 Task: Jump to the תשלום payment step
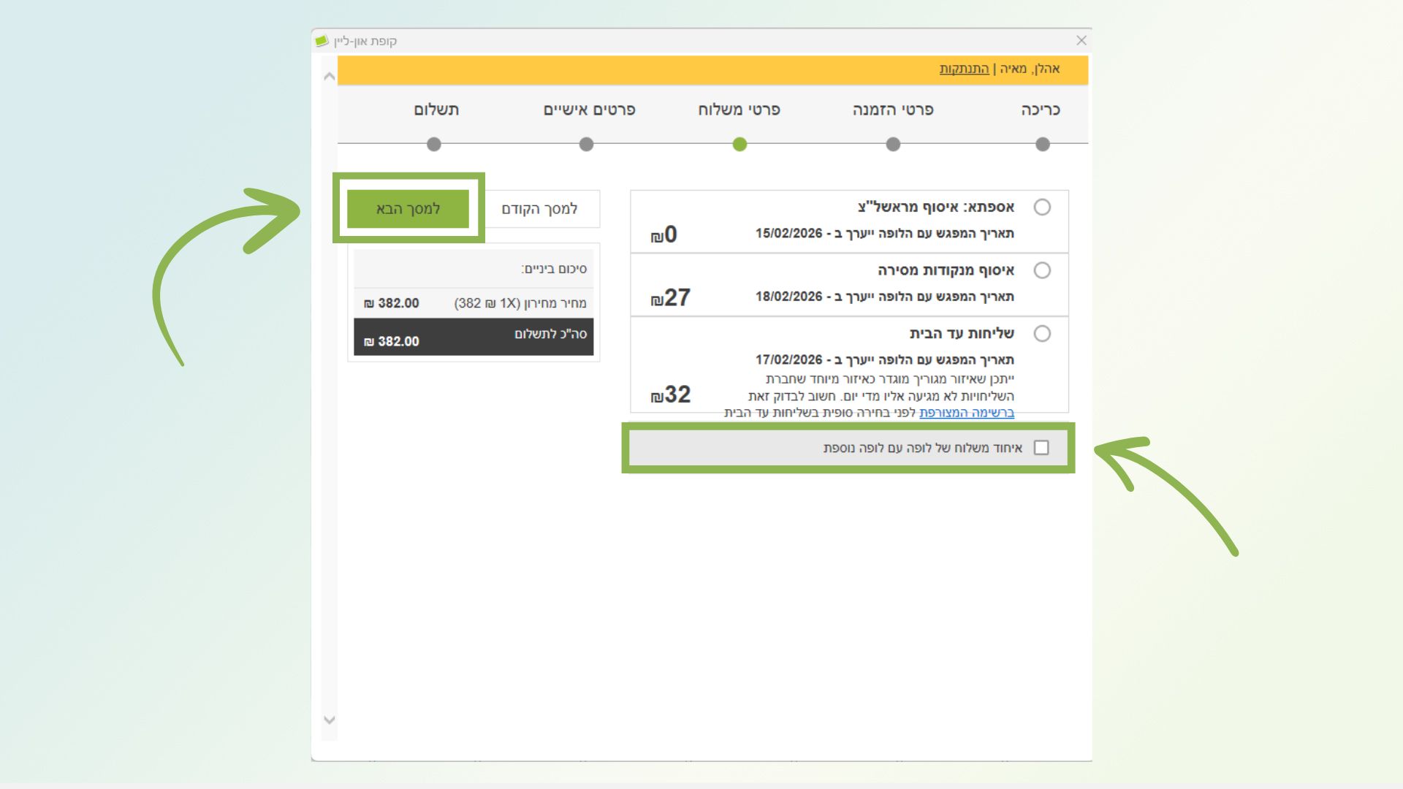[x=436, y=110]
